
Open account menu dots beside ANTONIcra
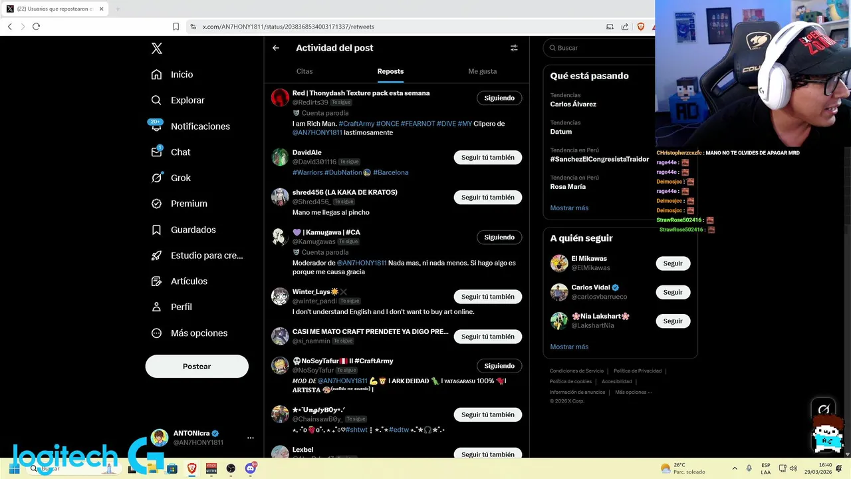tap(251, 438)
